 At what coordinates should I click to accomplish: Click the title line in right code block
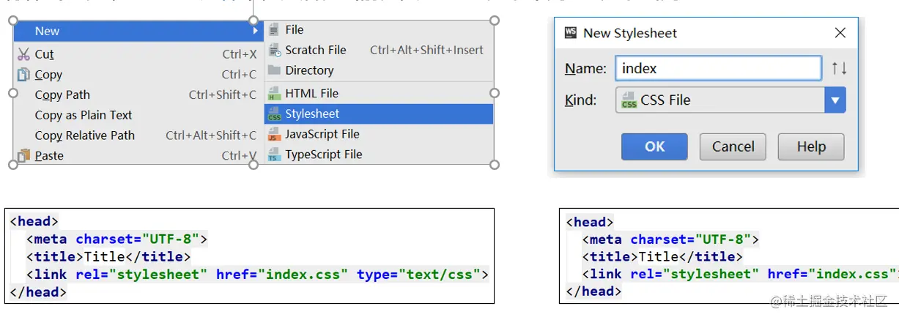tap(662, 256)
